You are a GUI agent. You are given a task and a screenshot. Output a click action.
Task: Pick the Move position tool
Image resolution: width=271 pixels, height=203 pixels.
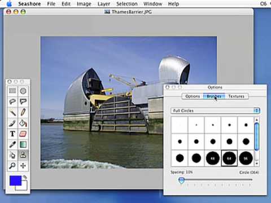tap(23, 166)
